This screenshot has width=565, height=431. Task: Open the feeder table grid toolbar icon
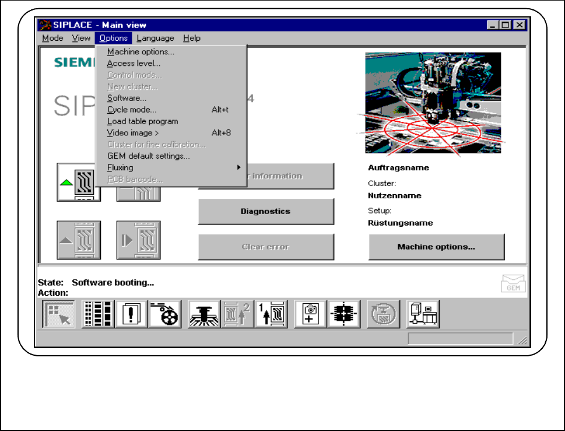[x=97, y=315]
